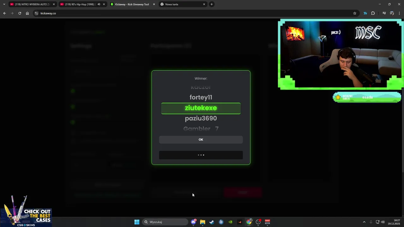Select paziu3690 name in winner roller
404x227 pixels.
tap(201, 119)
